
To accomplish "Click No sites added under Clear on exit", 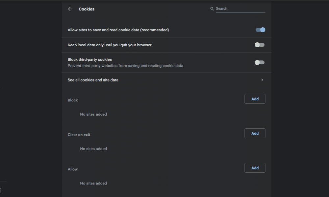I will [x=93, y=149].
